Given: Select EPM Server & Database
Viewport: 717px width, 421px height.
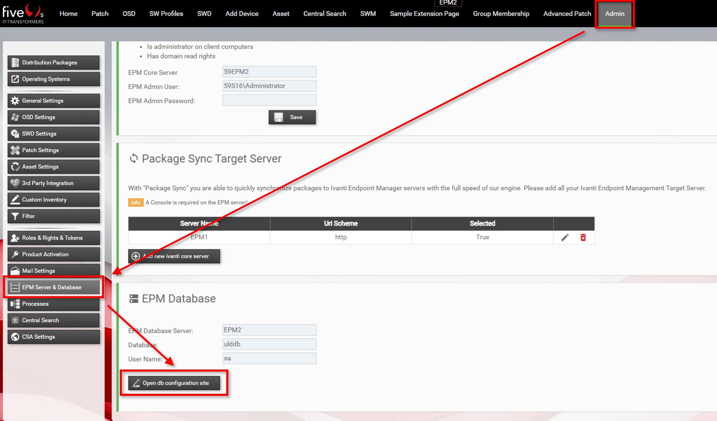Looking at the screenshot, I should coord(54,287).
